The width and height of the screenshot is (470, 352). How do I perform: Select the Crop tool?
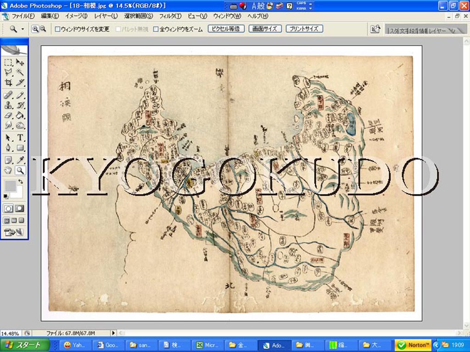coord(8,82)
